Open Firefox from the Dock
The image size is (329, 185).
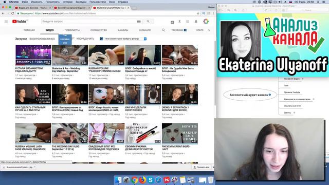coord(142,180)
